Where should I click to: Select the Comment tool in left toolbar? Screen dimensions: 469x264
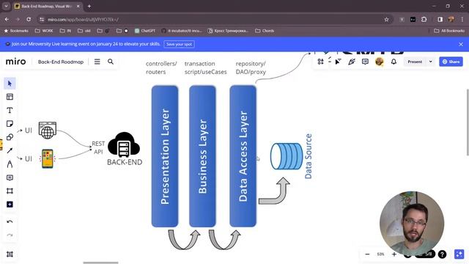(x=10, y=177)
